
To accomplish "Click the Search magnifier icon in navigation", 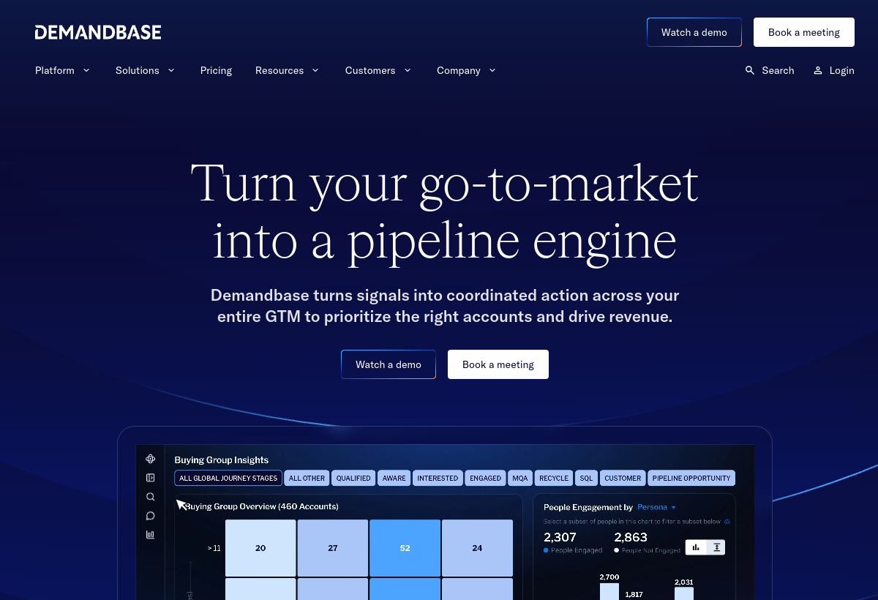I will coord(750,70).
